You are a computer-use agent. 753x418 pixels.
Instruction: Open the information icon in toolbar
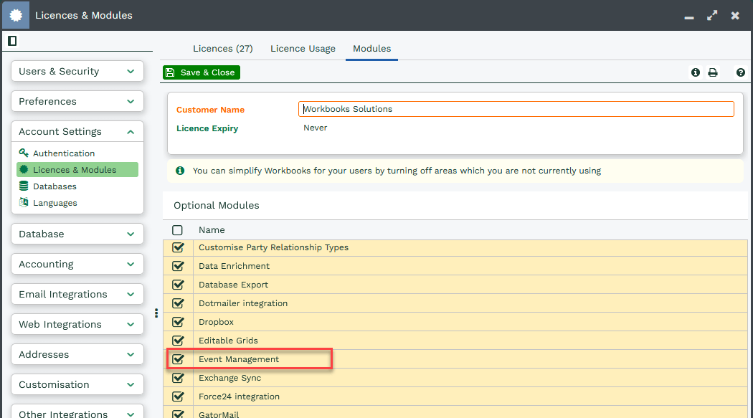tap(696, 72)
